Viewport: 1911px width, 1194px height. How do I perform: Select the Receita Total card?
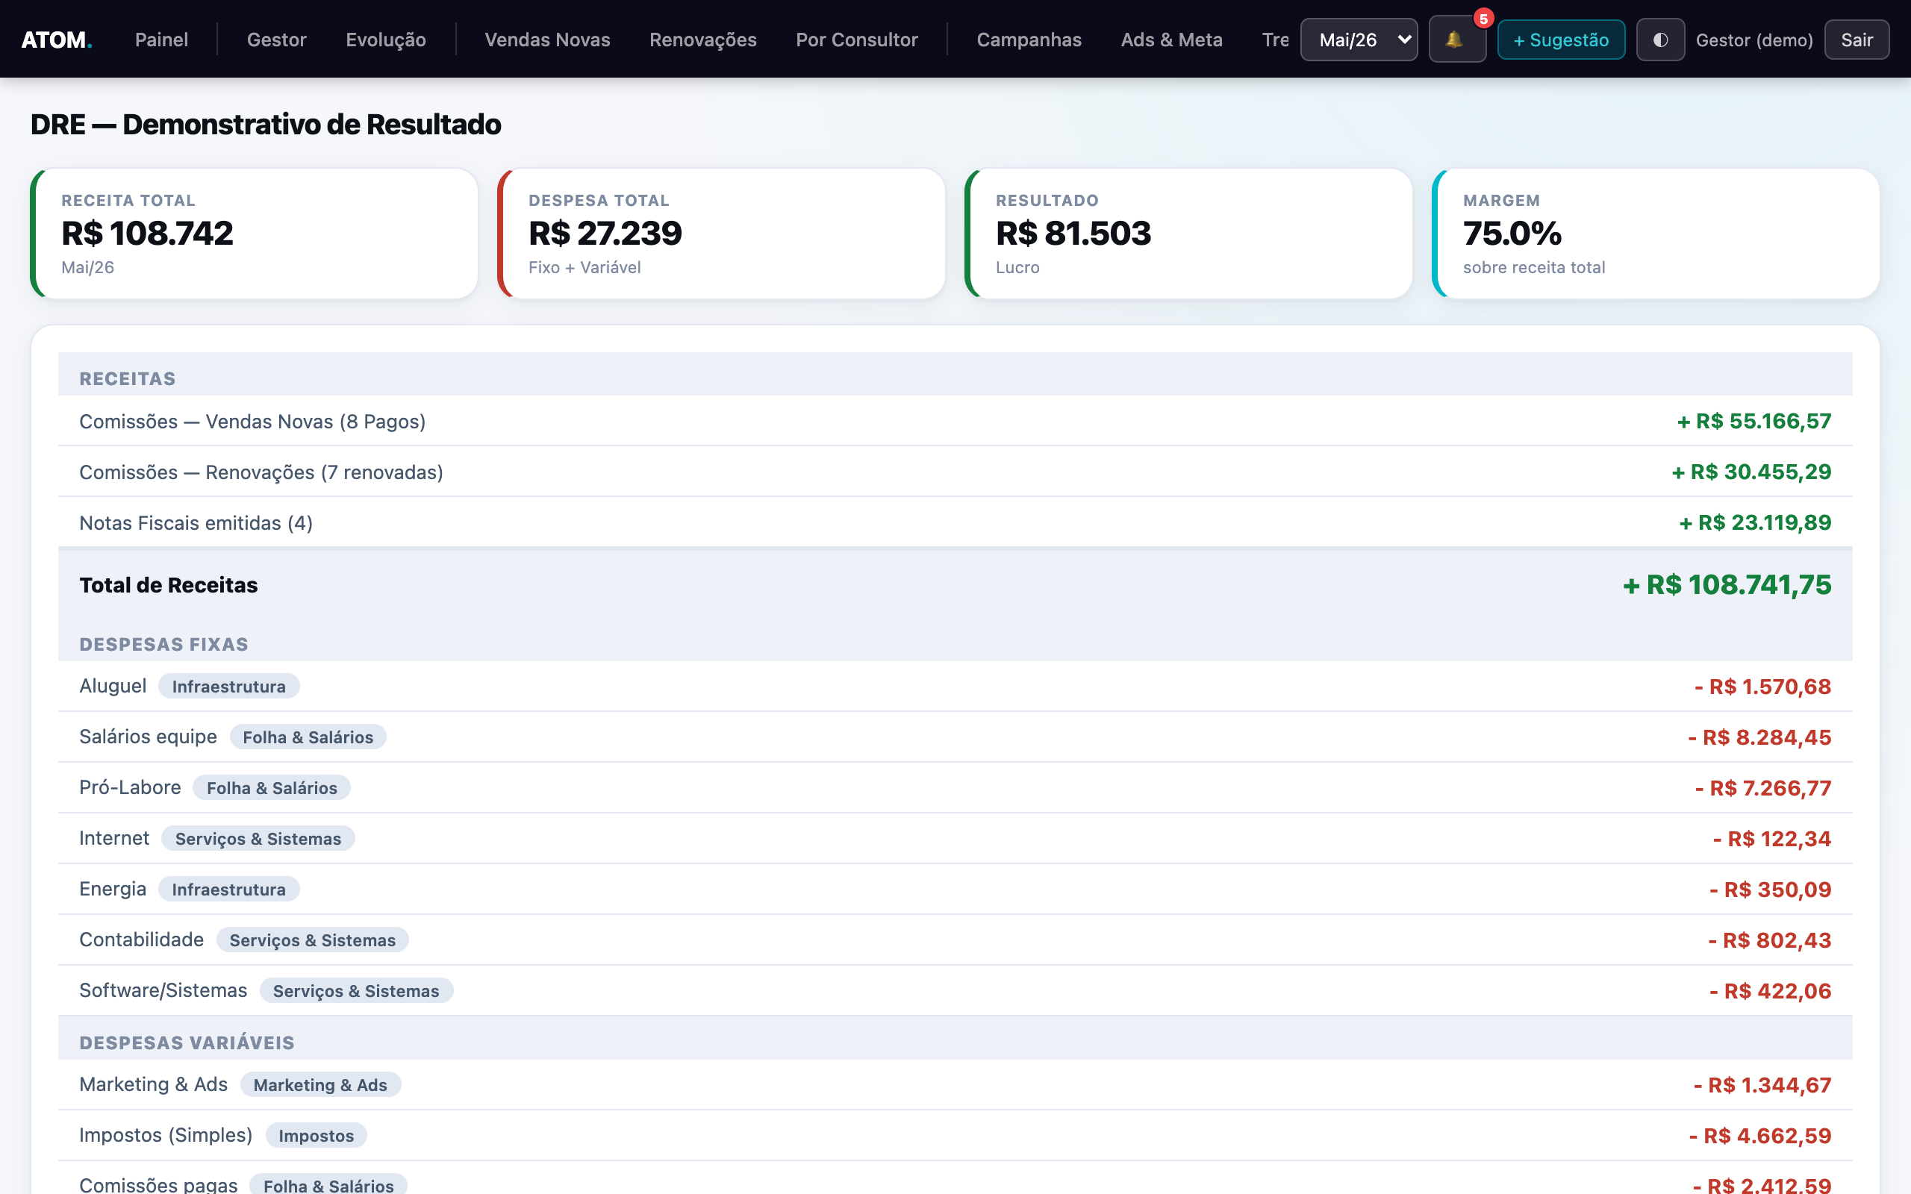pos(255,233)
